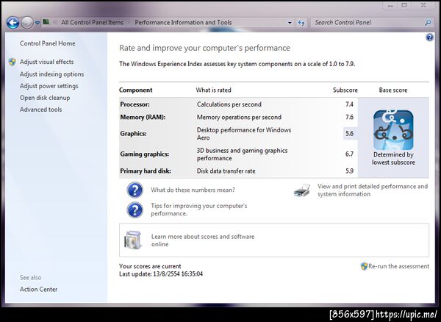Open Advanced tools link

40,110
